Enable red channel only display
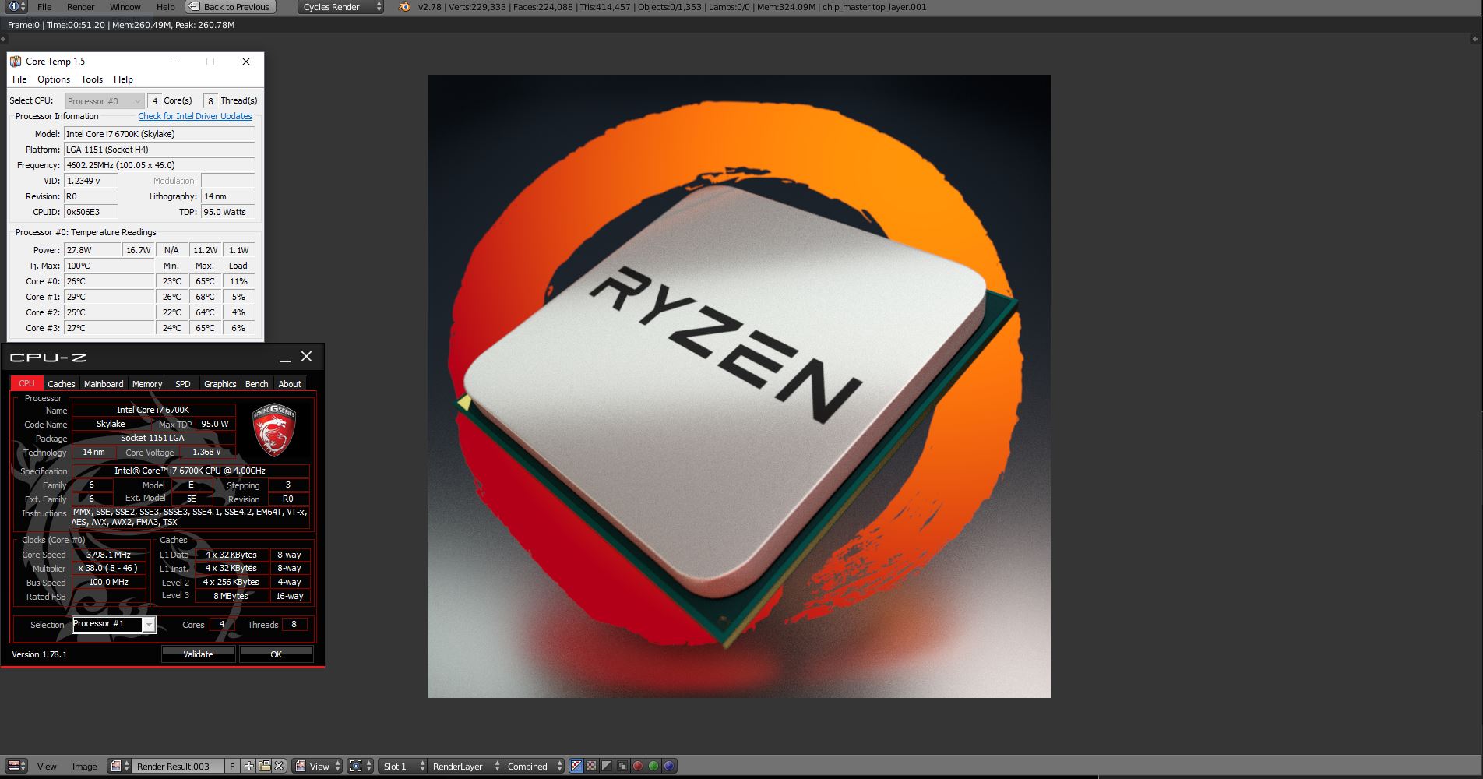Image resolution: width=1483 pixels, height=779 pixels. (638, 766)
